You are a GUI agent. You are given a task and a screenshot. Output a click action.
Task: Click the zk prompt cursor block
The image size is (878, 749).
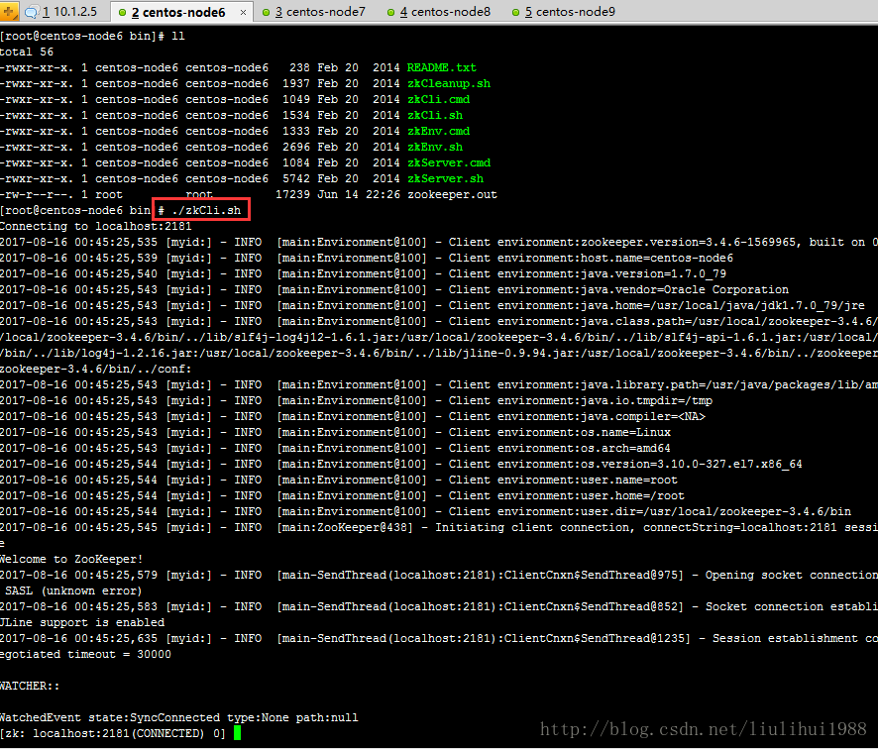coord(238,733)
